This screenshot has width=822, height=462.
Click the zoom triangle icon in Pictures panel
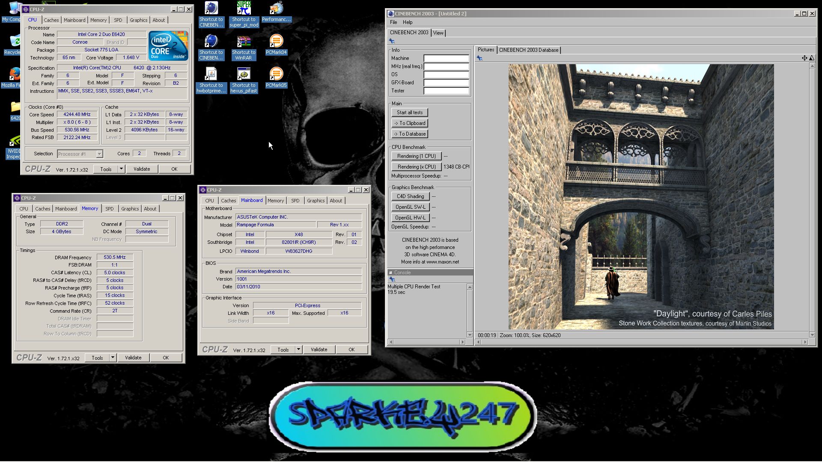pyautogui.click(x=812, y=58)
